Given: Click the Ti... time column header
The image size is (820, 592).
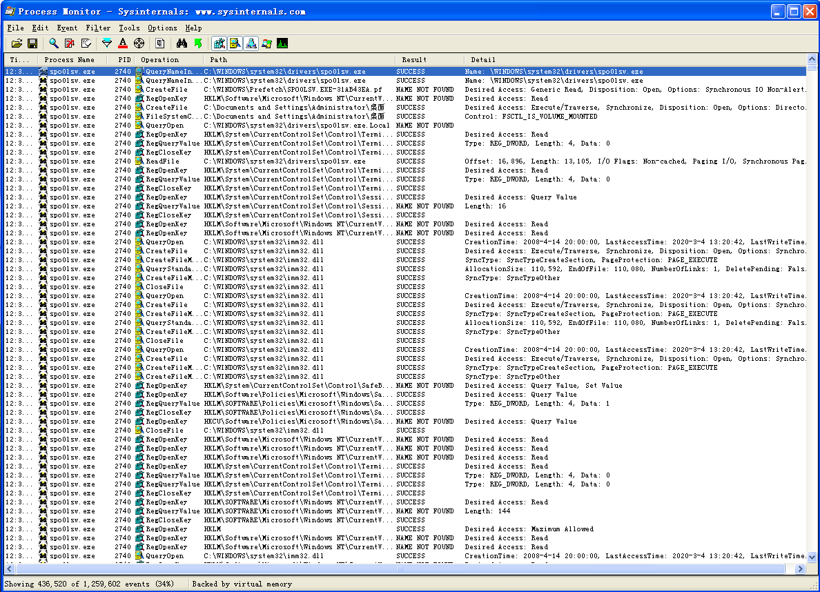Looking at the screenshot, I should (x=20, y=59).
